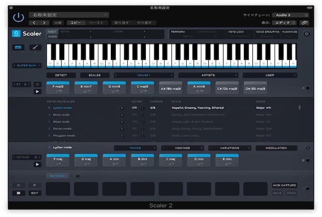Click the DETECT button
The height and width of the screenshot is (217, 322).
pyautogui.click(x=61, y=75)
